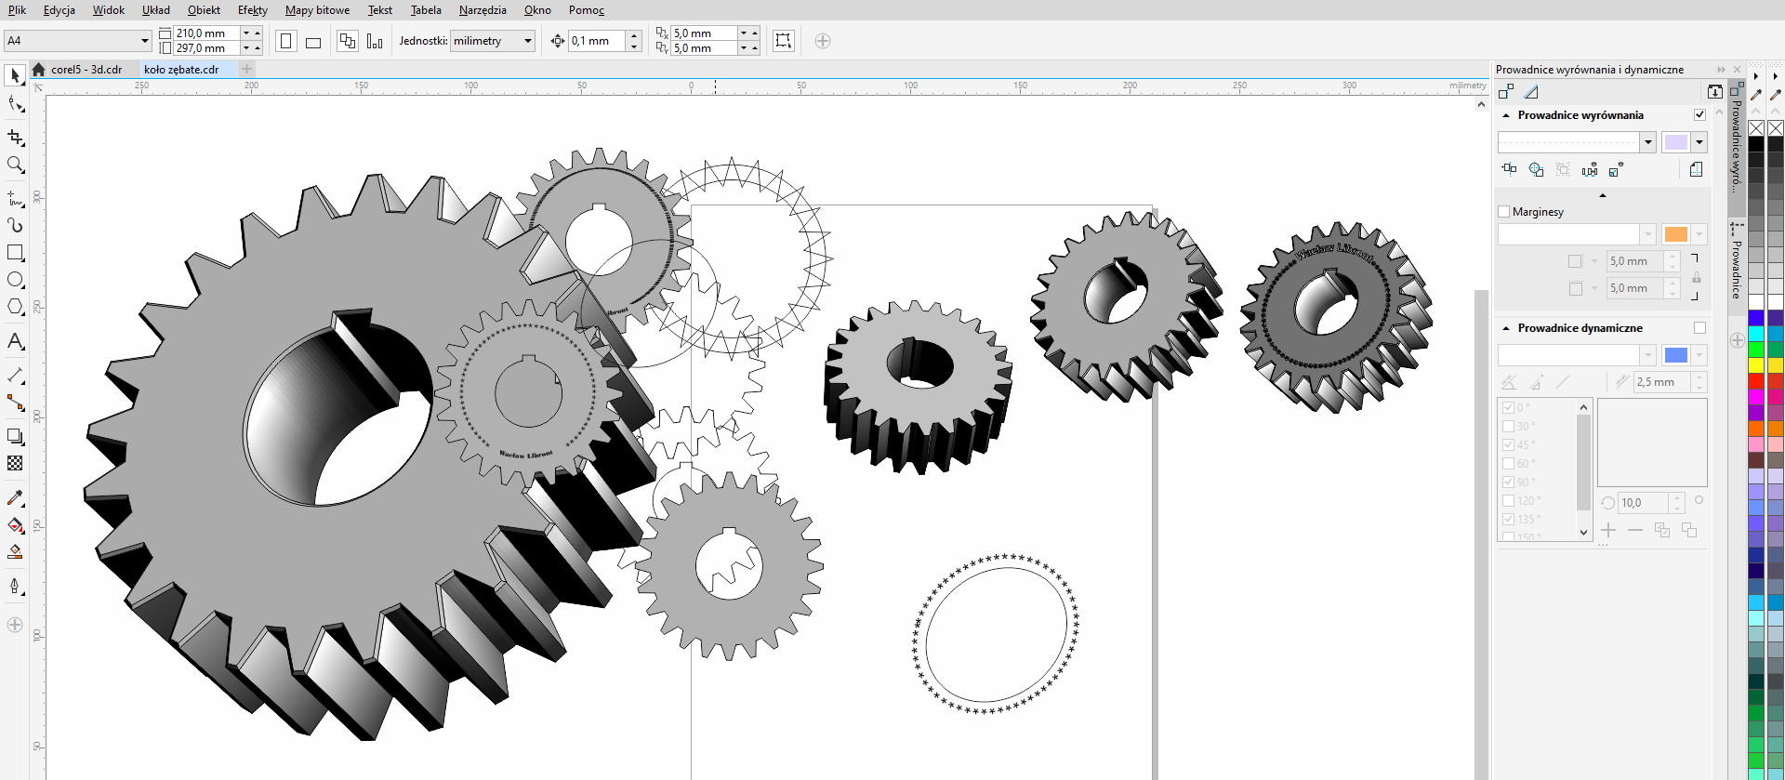Select the Eyedropper tool
The width and height of the screenshot is (1785, 780).
(x=15, y=498)
